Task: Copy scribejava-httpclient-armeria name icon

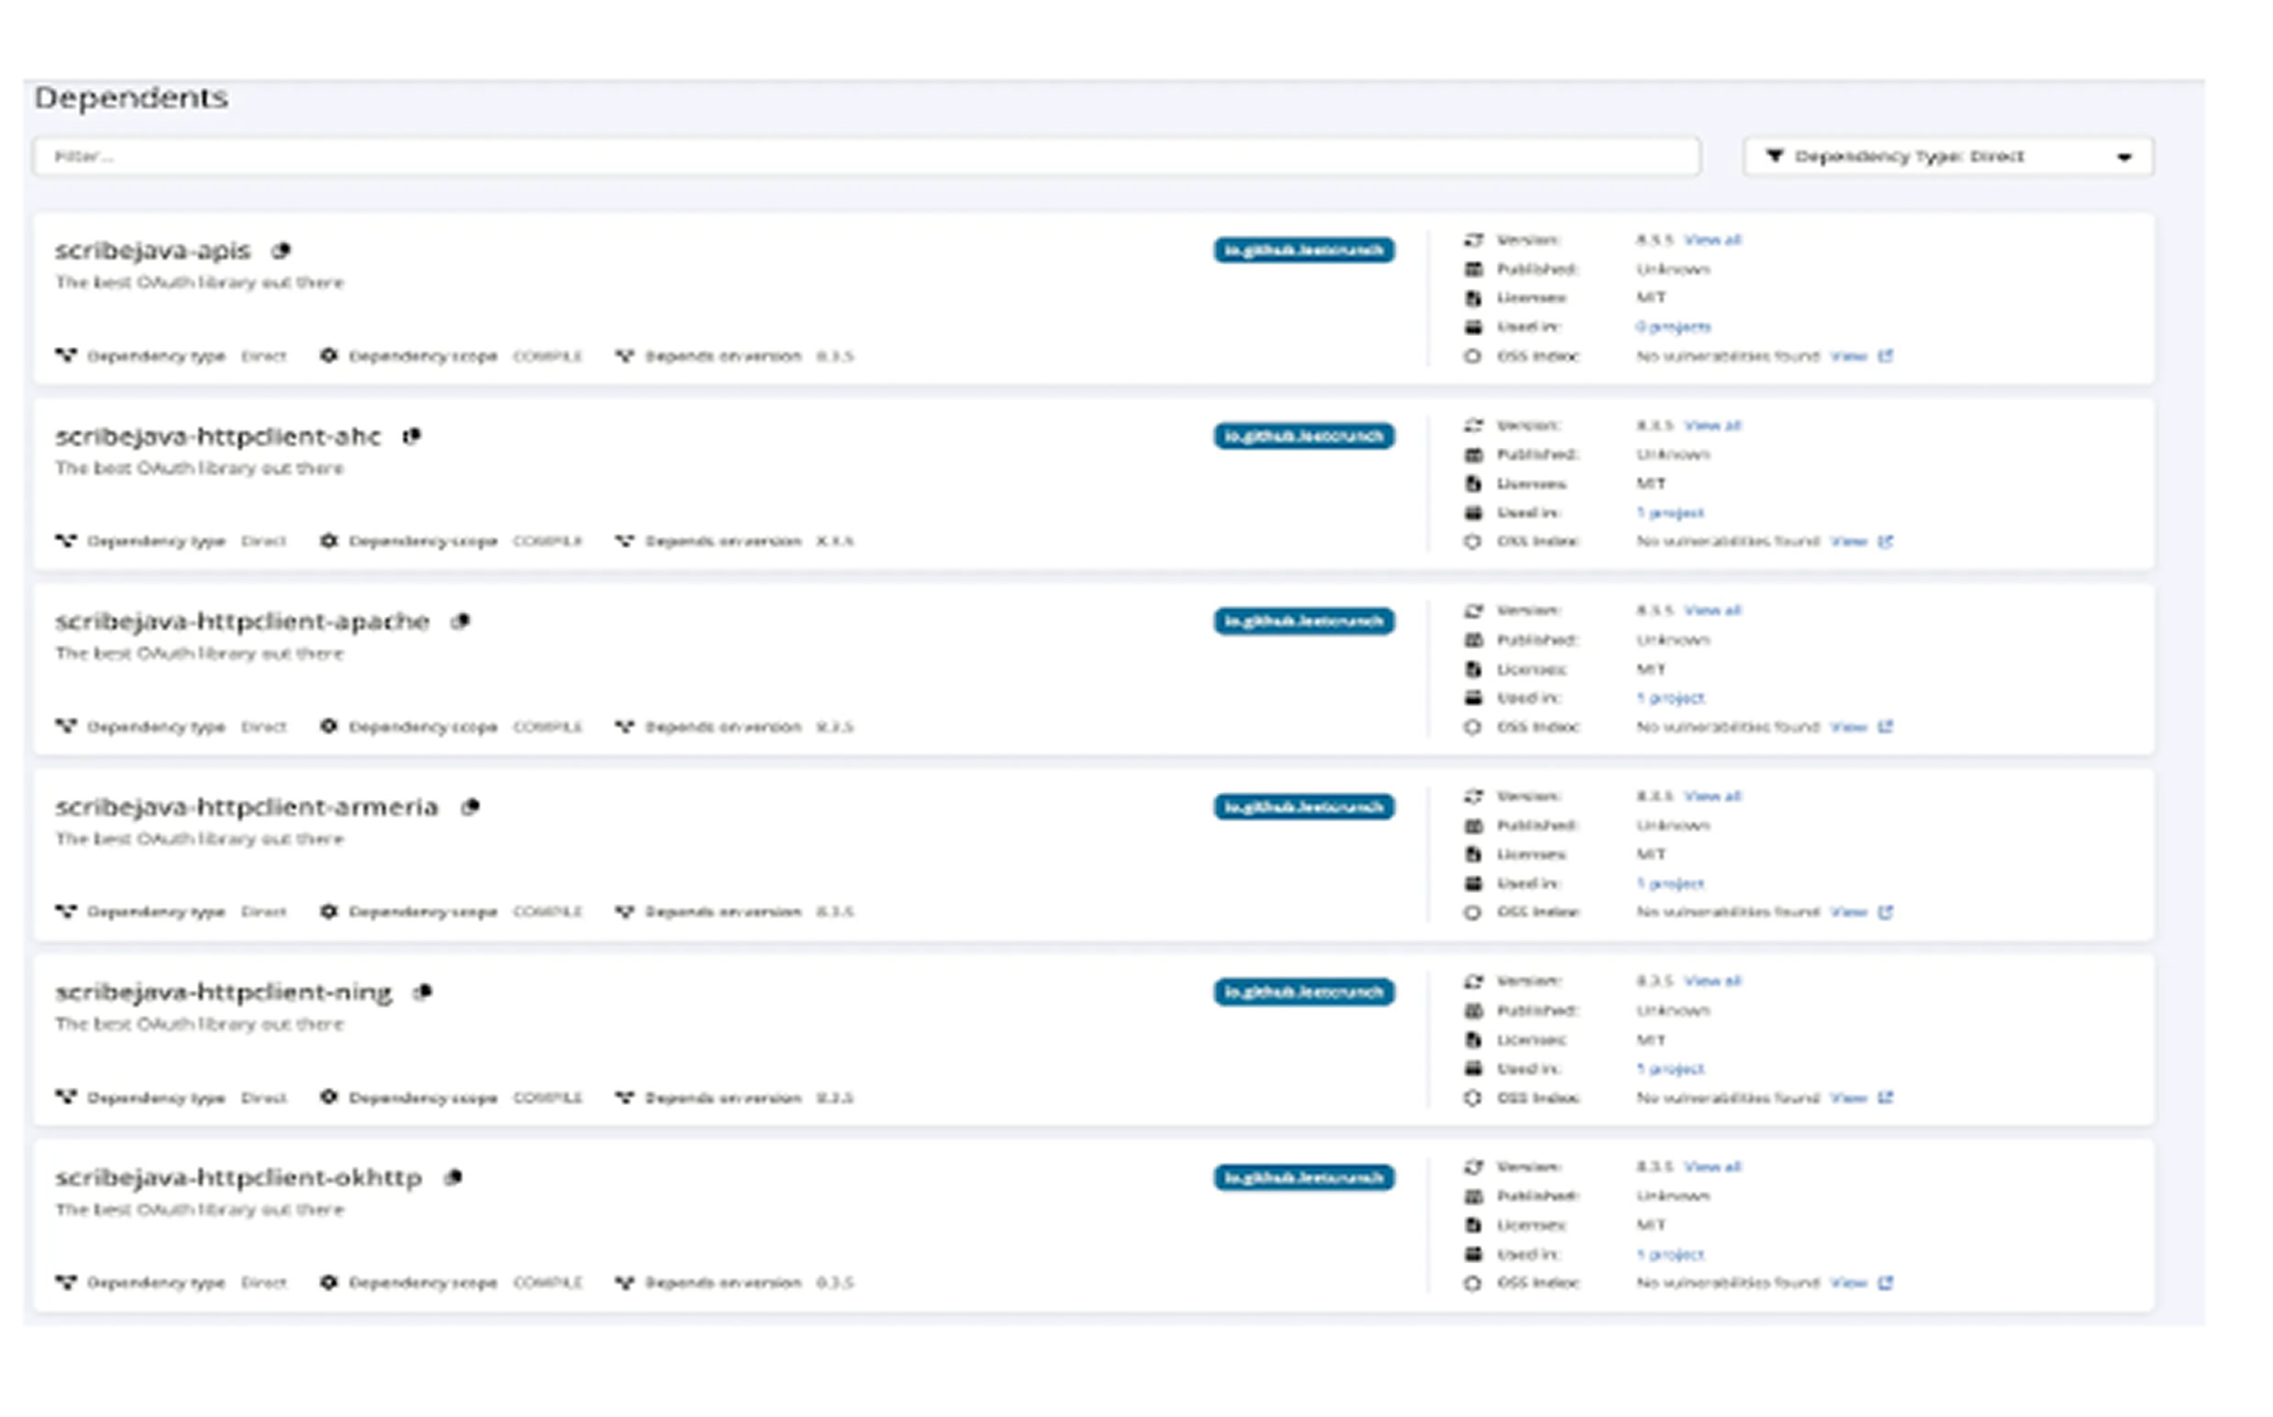Action: point(471,807)
